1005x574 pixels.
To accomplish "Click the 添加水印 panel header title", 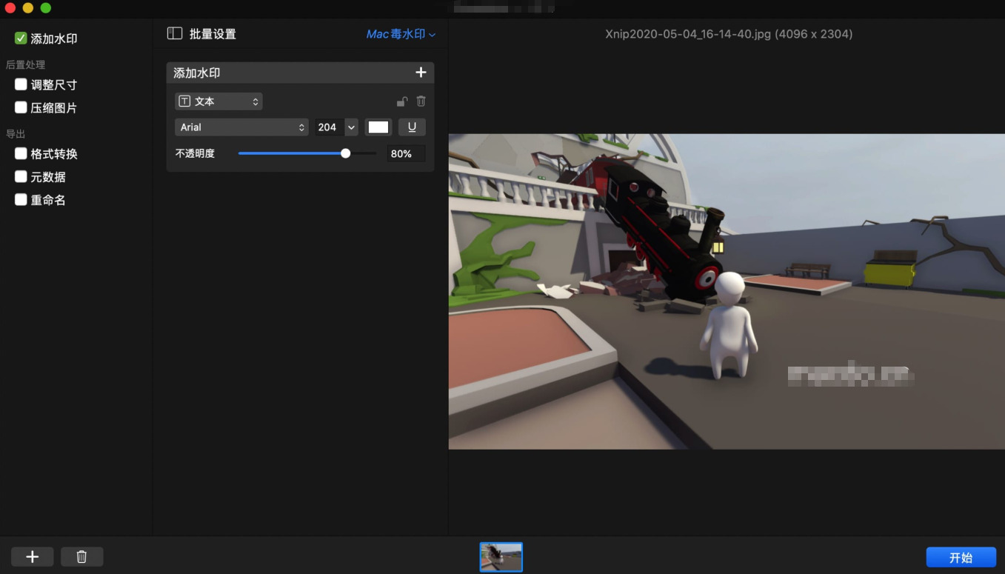I will pyautogui.click(x=197, y=73).
